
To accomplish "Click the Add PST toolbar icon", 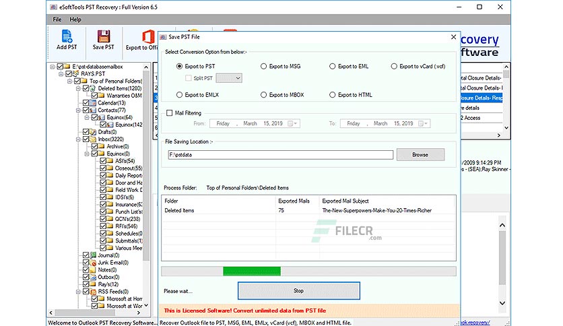I will coord(67,36).
